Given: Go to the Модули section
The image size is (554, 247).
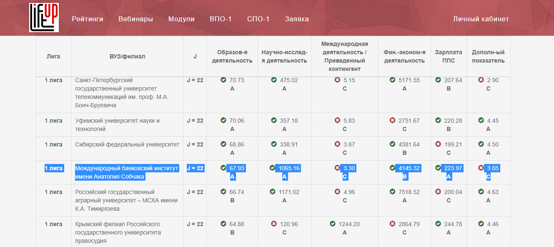Looking at the screenshot, I should pos(181,19).
